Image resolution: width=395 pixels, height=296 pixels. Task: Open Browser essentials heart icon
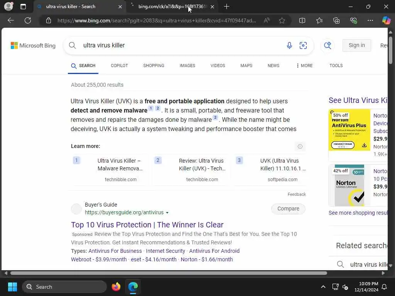pyautogui.click(x=353, y=21)
